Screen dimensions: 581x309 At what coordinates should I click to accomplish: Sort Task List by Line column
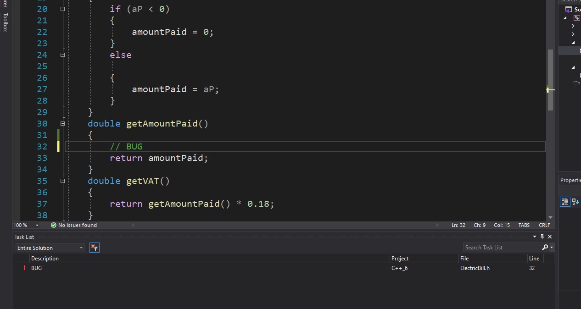tap(536, 259)
